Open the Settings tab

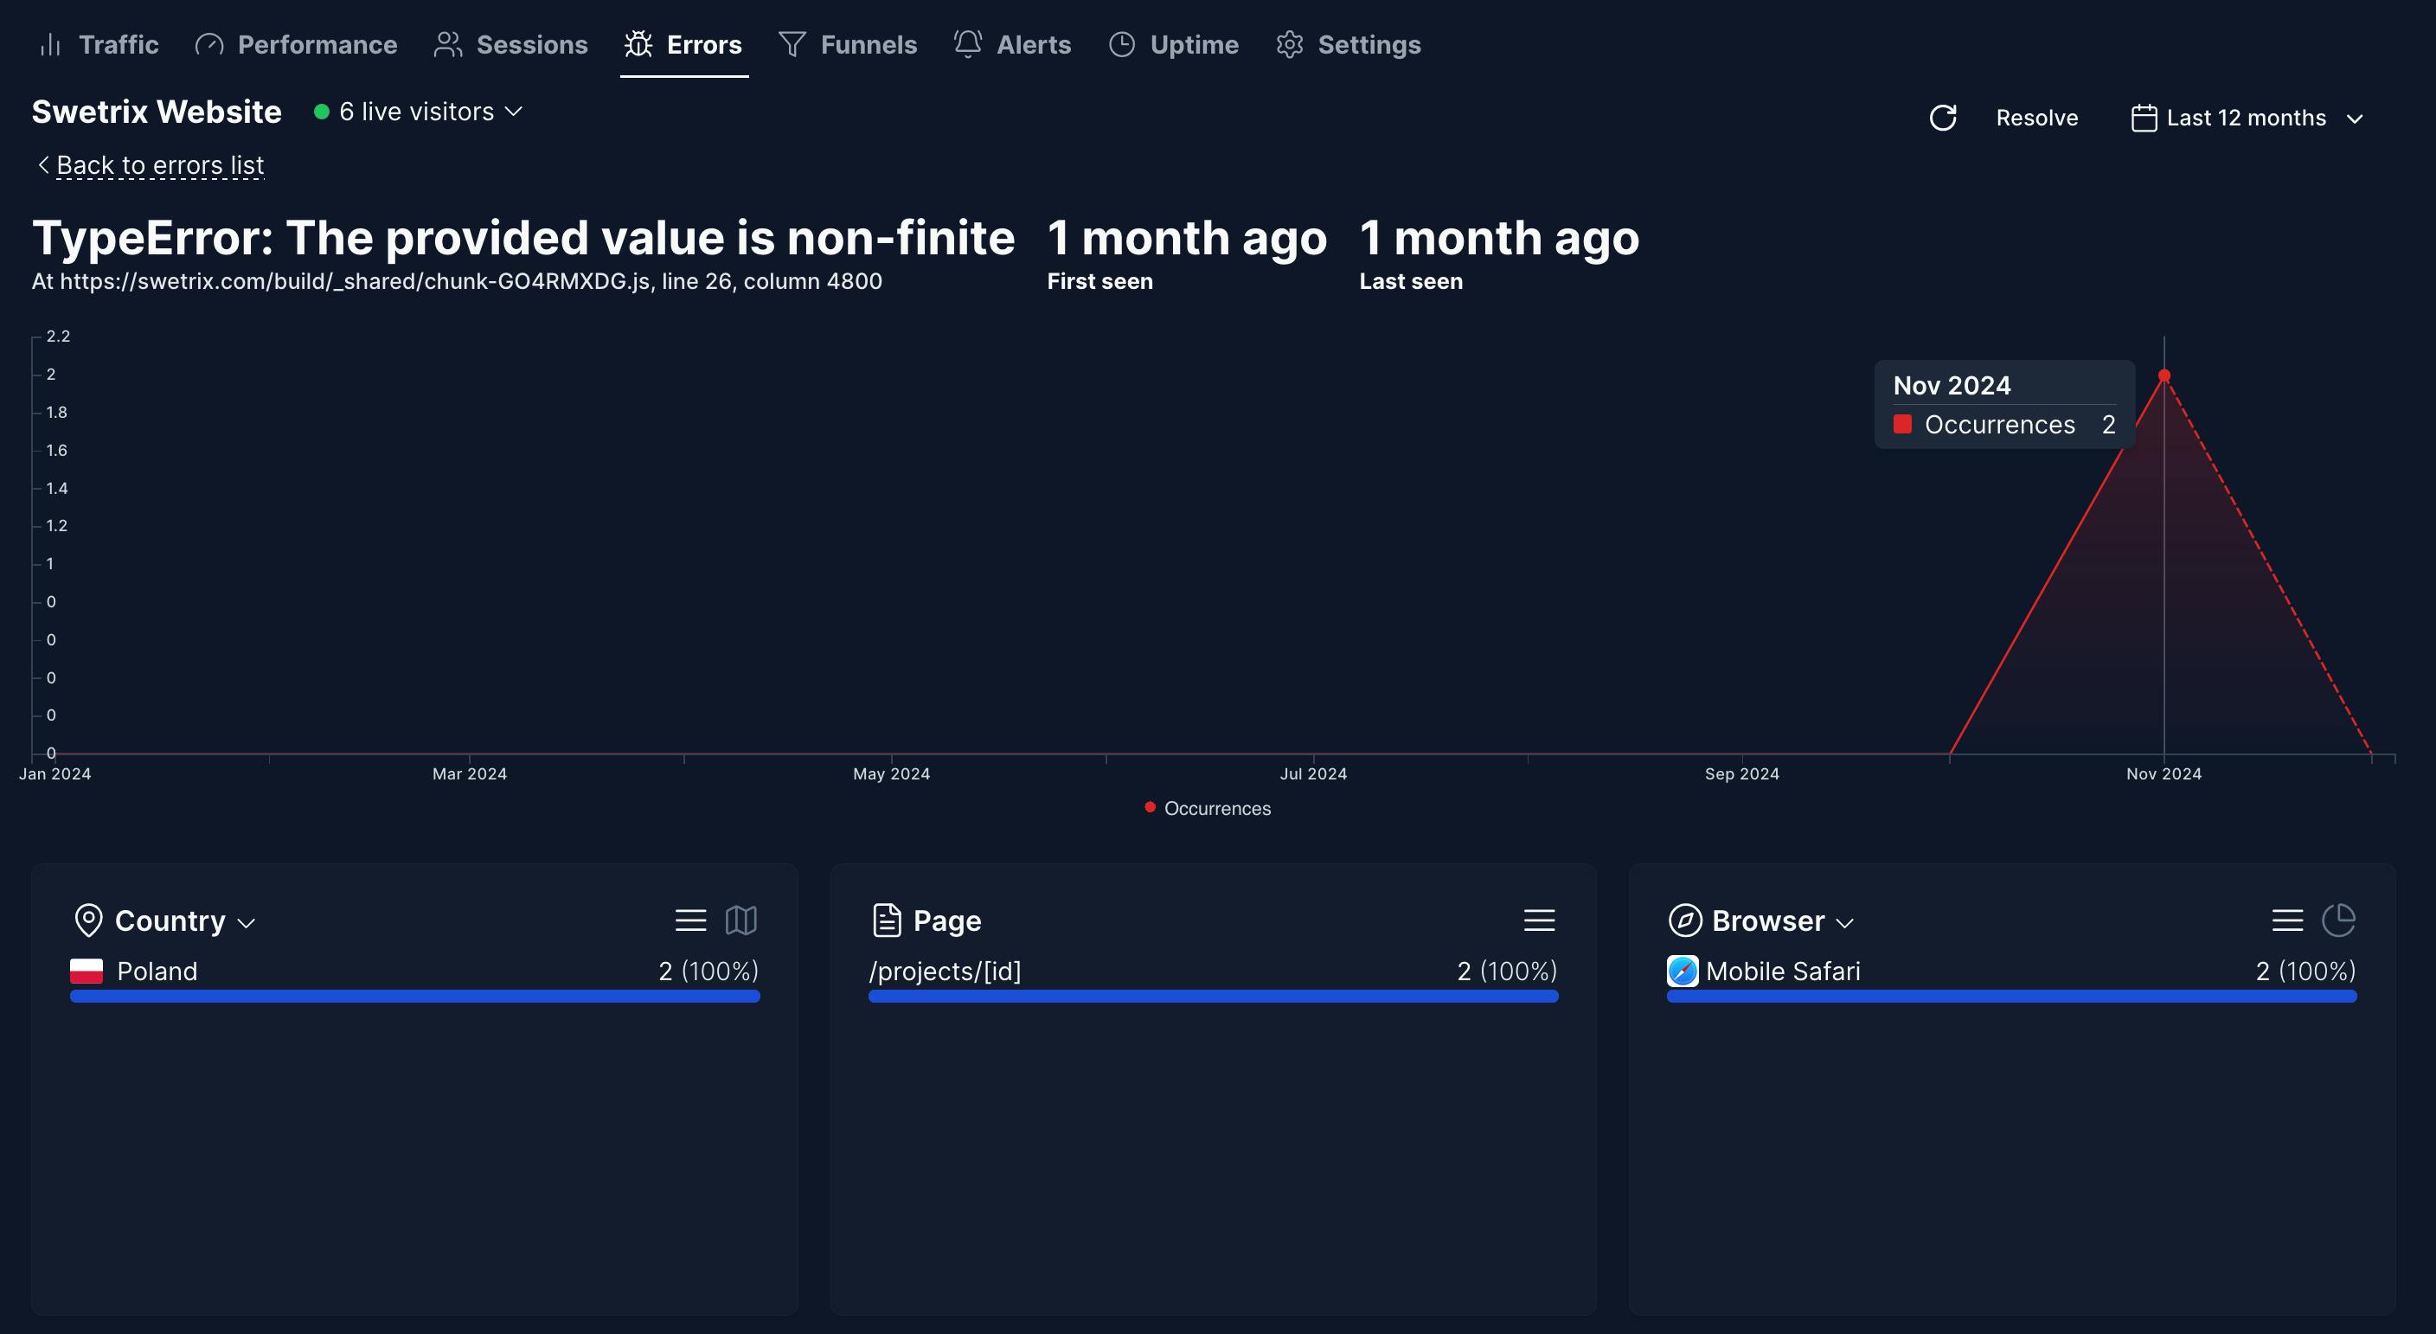pos(1349,44)
